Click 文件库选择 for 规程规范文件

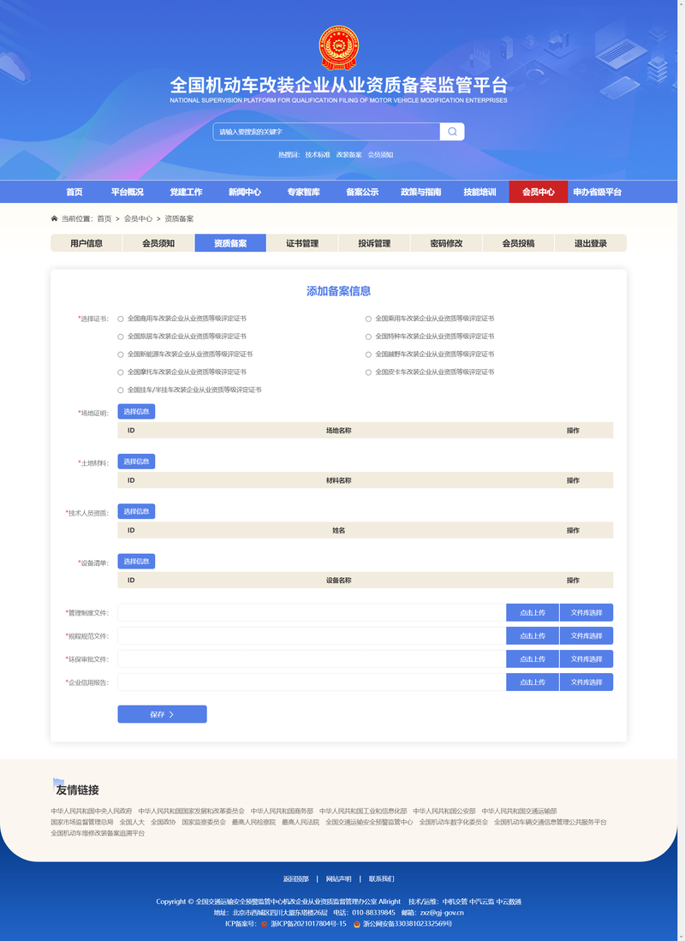tap(587, 635)
